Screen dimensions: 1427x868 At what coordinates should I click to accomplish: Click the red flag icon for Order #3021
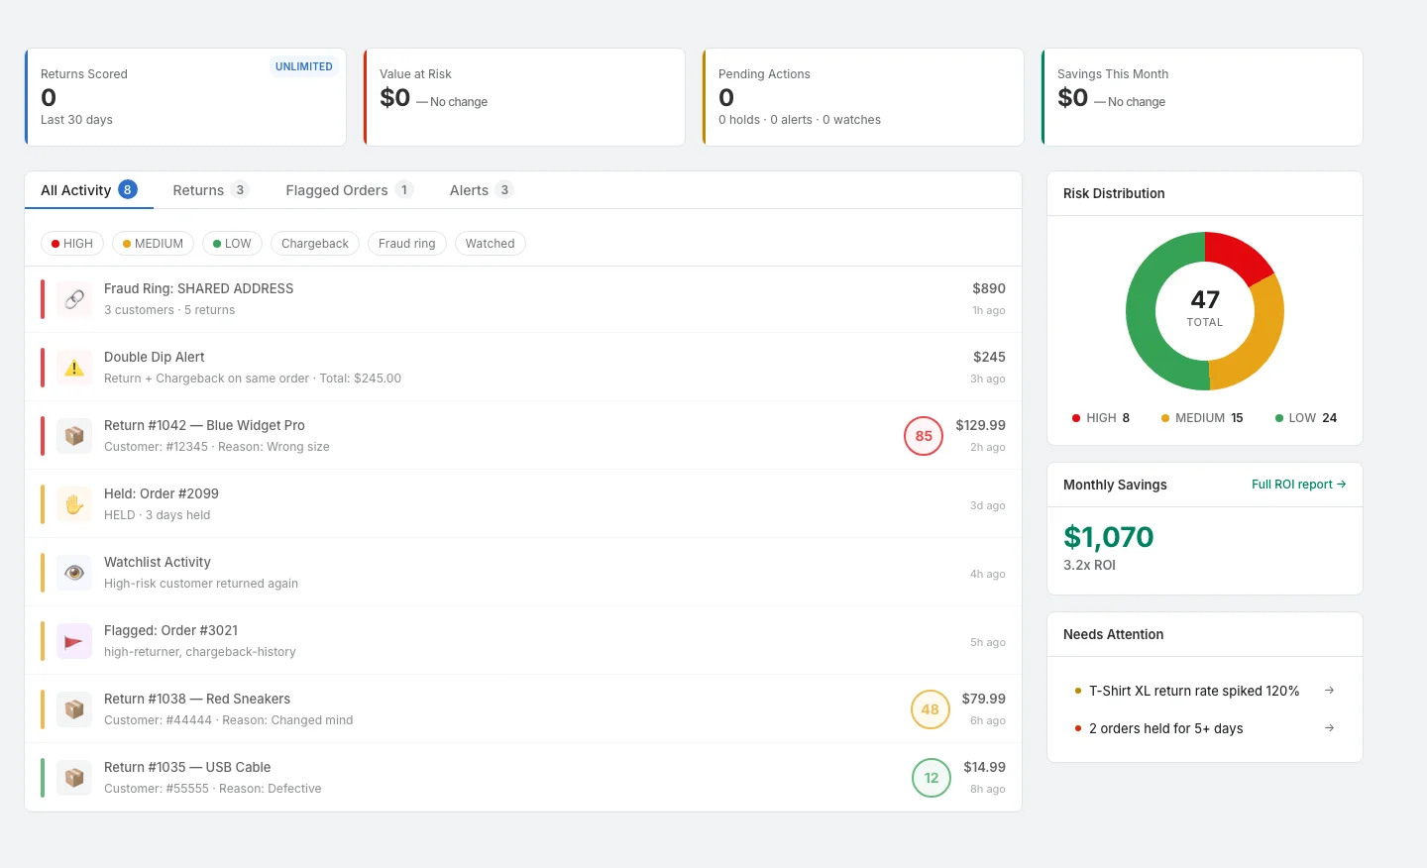(74, 641)
